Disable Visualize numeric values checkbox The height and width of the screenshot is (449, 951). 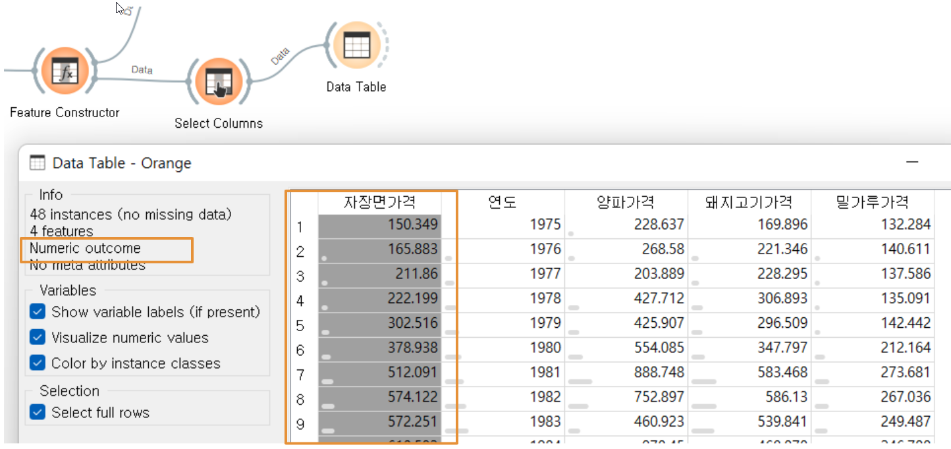38,338
